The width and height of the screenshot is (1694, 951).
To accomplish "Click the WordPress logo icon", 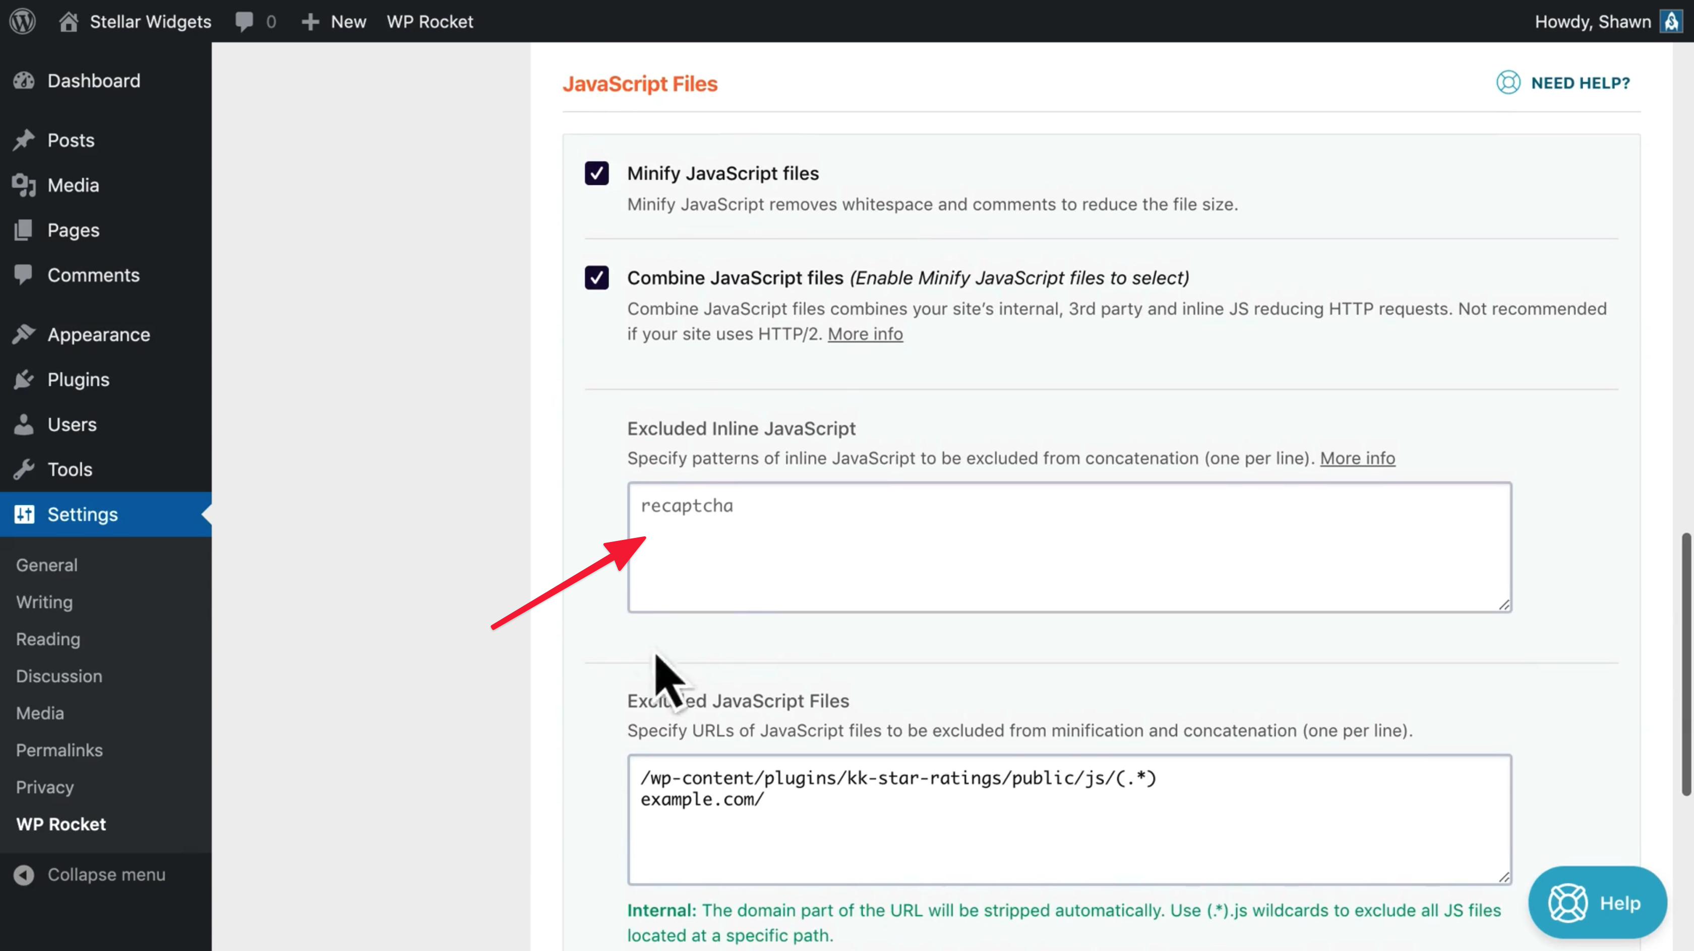I will click(22, 21).
